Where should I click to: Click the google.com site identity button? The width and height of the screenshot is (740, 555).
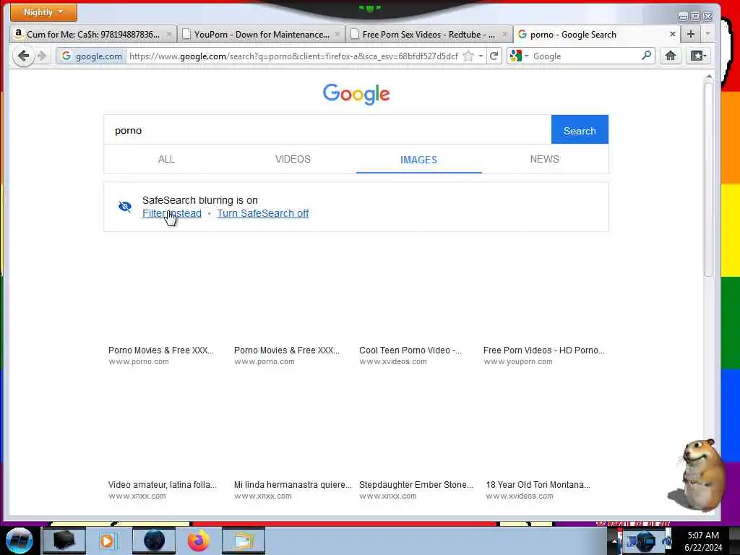(92, 56)
